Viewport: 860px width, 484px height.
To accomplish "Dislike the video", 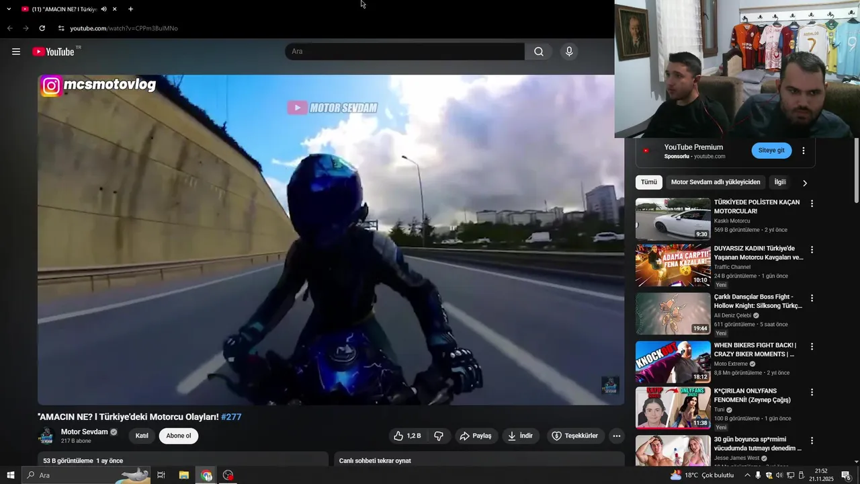I will tap(438, 436).
